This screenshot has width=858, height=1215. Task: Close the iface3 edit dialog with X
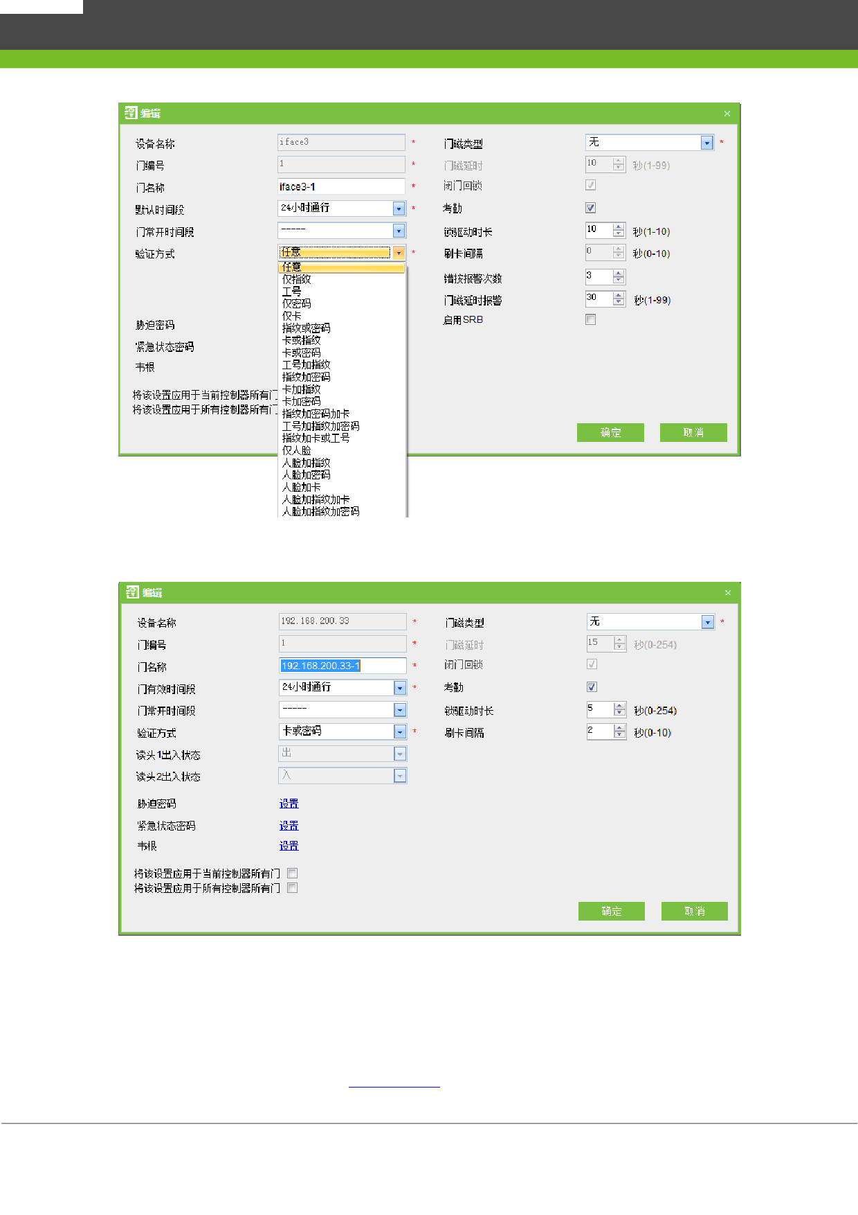pyautogui.click(x=727, y=114)
